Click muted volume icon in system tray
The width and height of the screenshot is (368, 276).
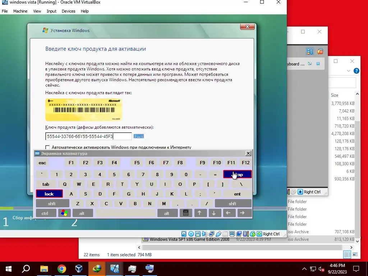coord(321,269)
